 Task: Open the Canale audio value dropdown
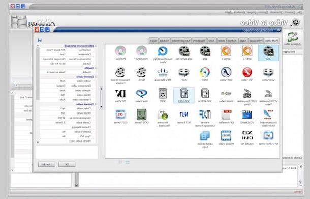point(53,123)
